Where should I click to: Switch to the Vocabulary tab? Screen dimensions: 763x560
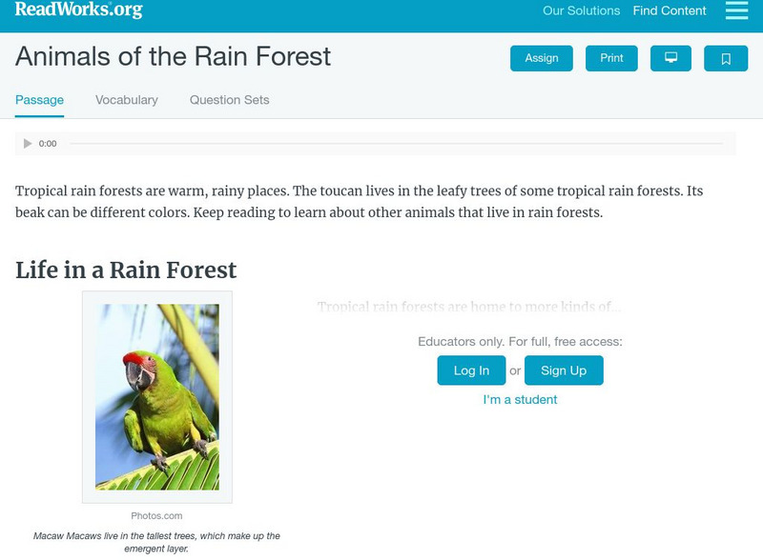coord(127,100)
